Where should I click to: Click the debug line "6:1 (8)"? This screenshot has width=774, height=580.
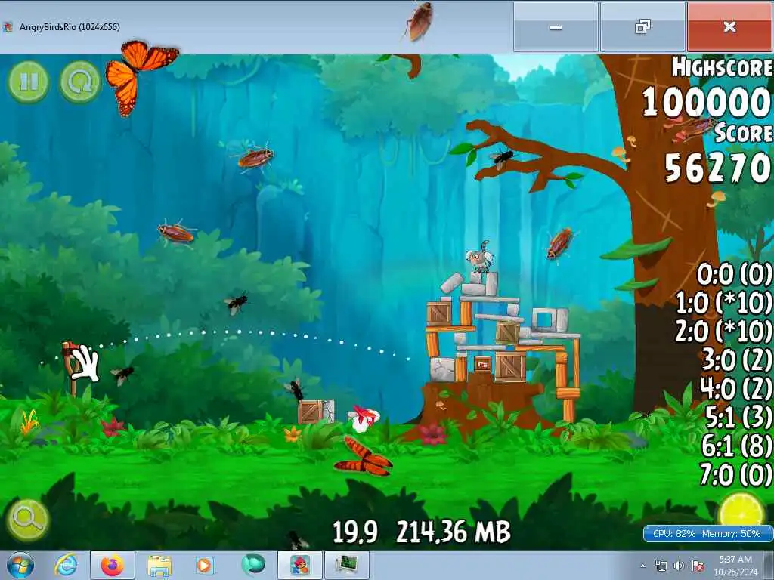[x=737, y=446]
